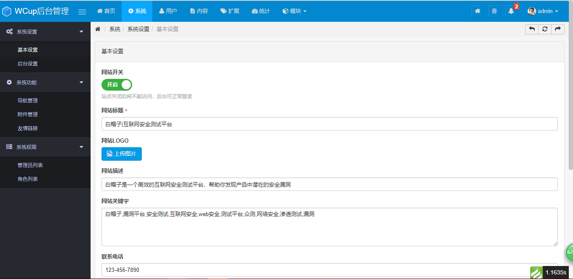Viewport: 573px width, 279px height.
Task: Click the refresh toolbar button
Action: pos(545,29)
